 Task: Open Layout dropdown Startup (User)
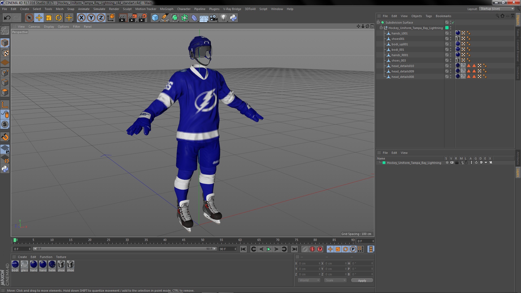497,9
